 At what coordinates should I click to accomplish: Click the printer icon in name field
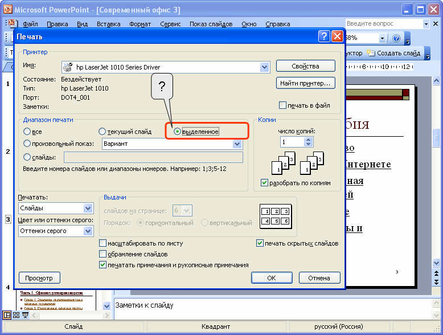click(68, 67)
